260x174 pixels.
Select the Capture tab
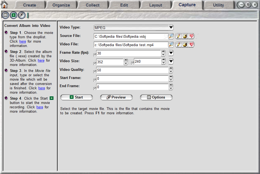click(187, 5)
